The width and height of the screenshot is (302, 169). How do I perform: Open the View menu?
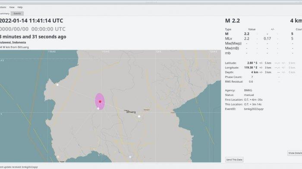12,7
